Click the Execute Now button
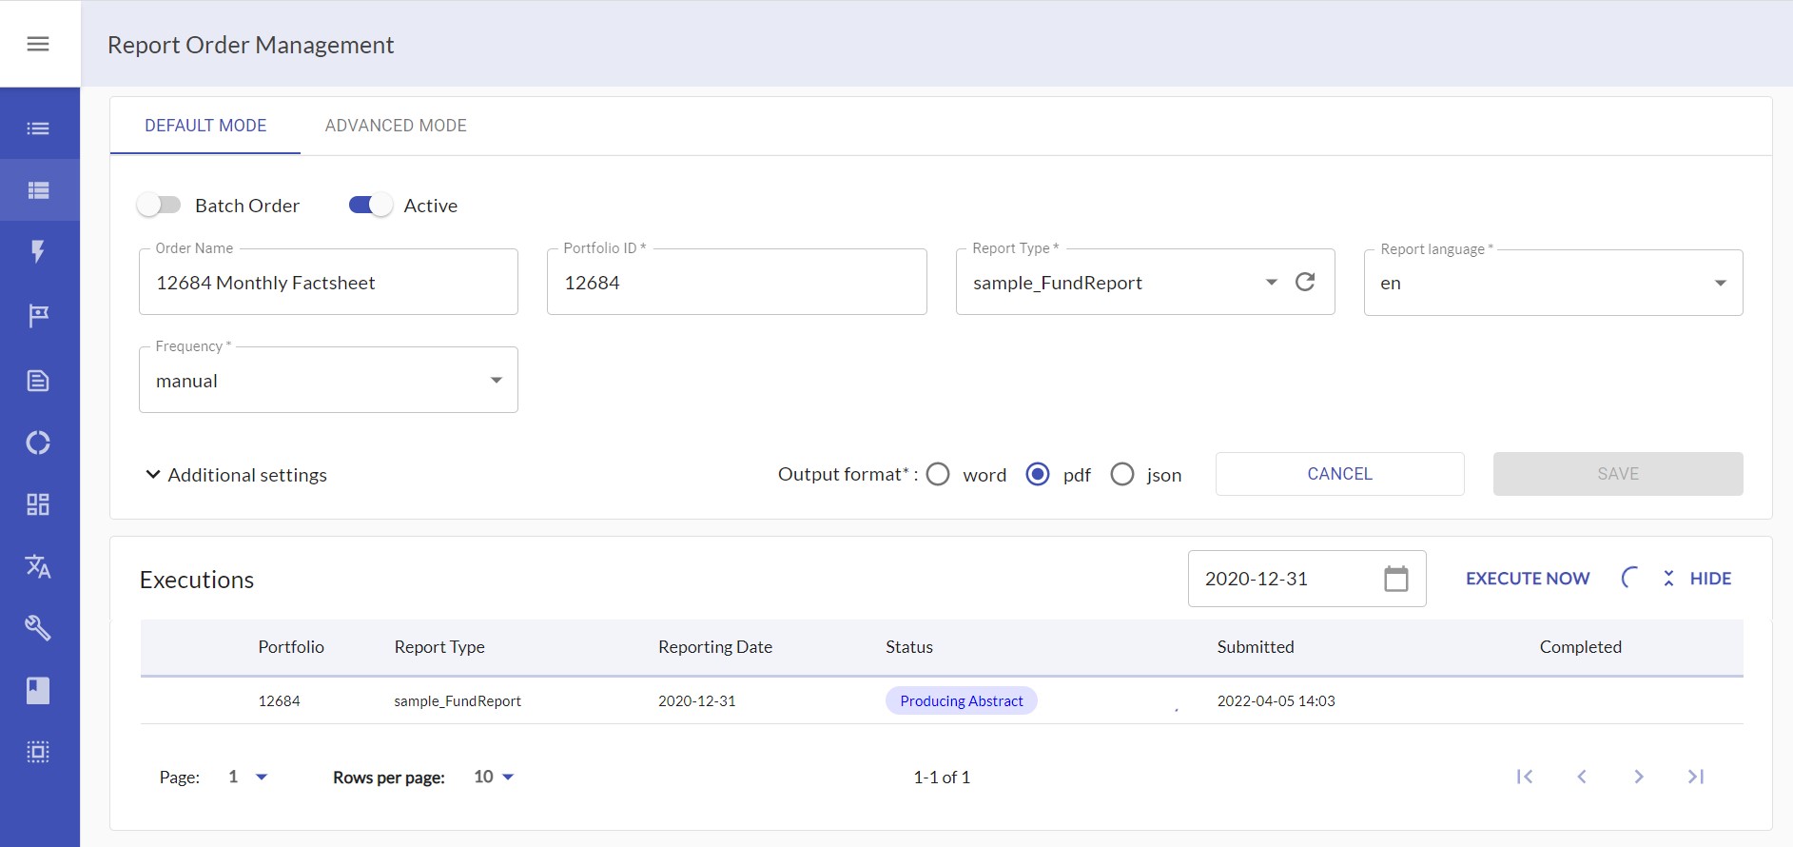Viewport: 1793px width, 847px height. [1527, 579]
